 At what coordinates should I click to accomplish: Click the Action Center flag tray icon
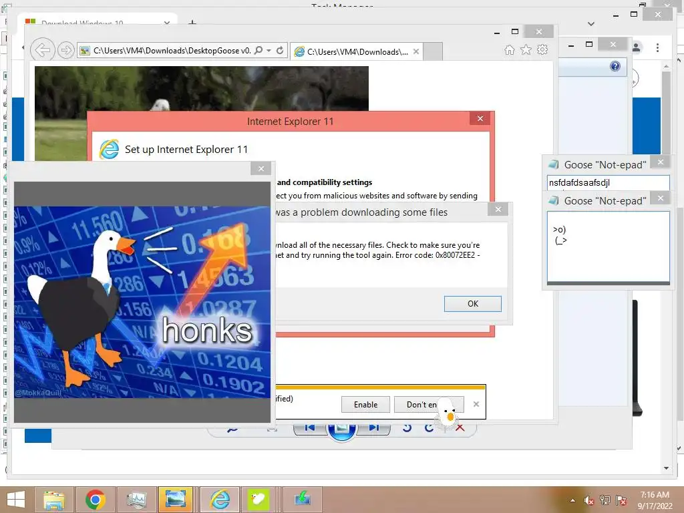[621, 500]
